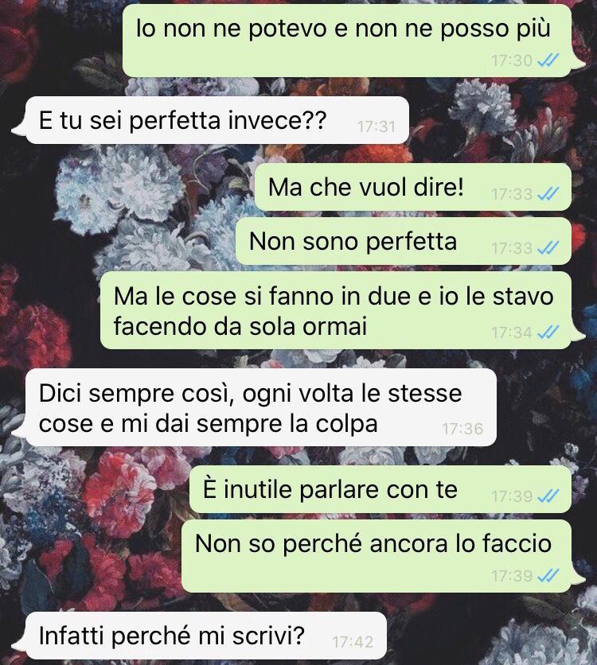Tap the 'Ma che vuol dire!' message bubble
597x665 pixels.
[413, 187]
